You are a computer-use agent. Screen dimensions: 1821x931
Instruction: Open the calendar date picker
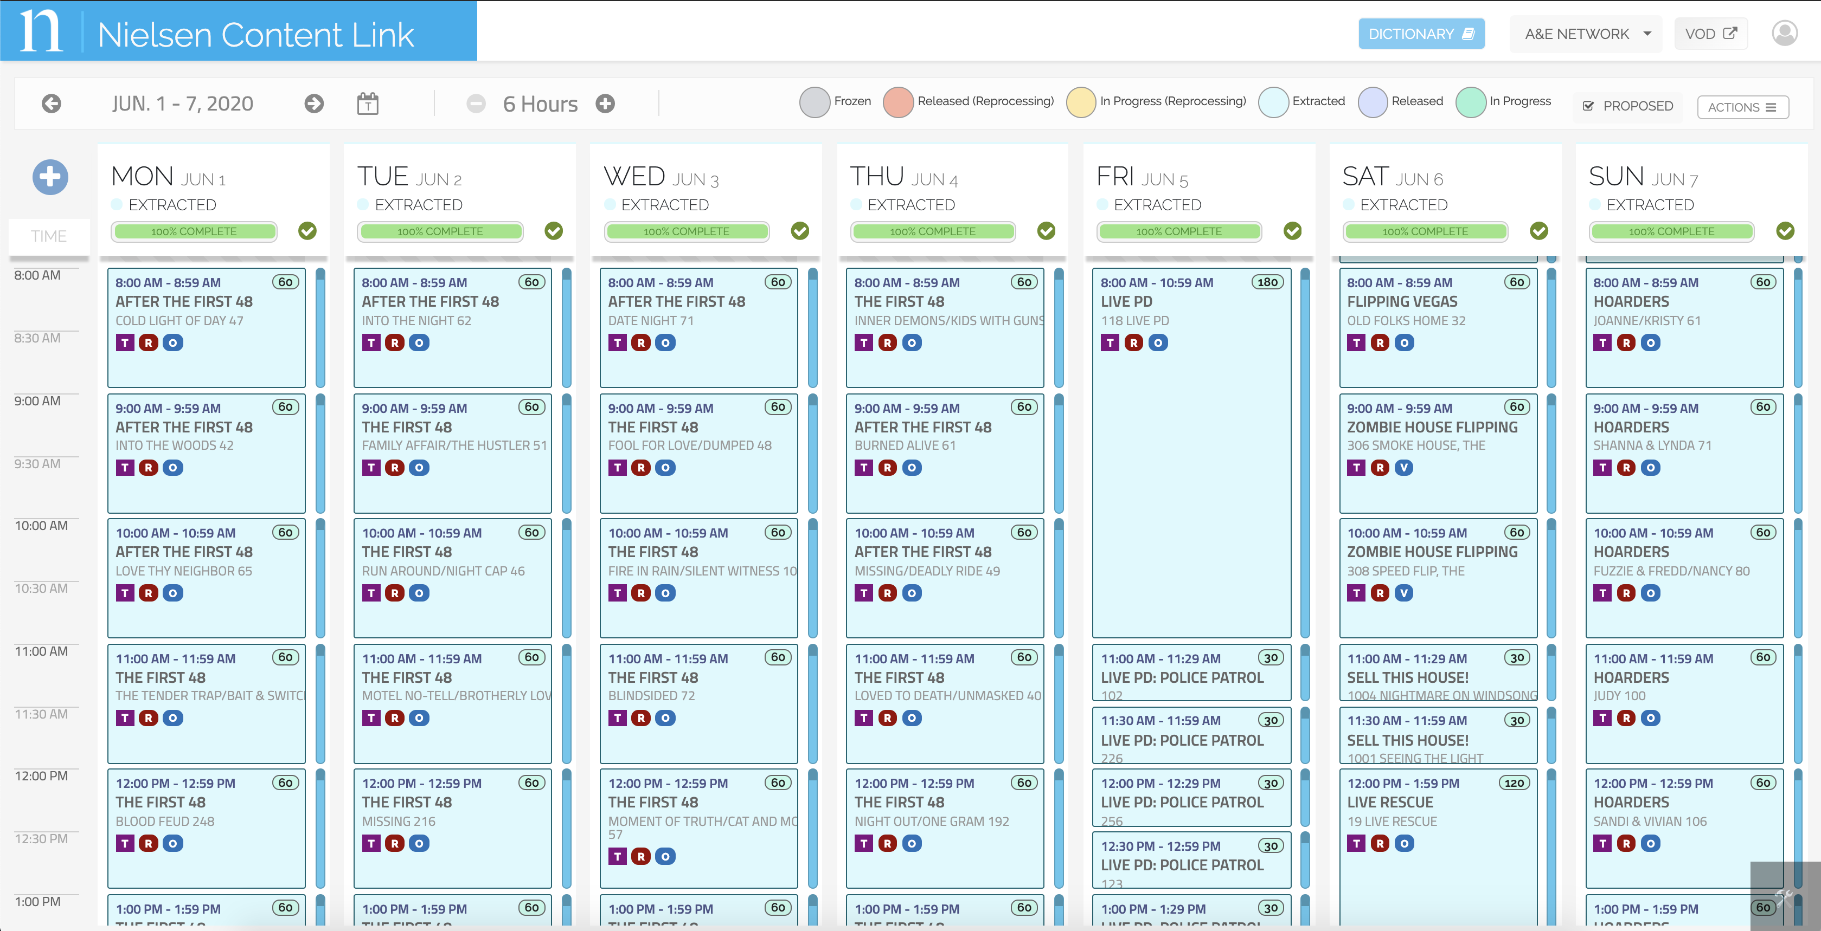[368, 104]
